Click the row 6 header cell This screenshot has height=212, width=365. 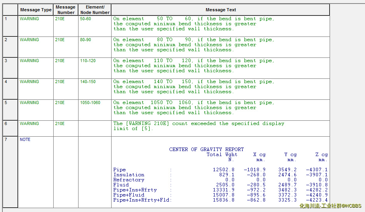pos(10,128)
